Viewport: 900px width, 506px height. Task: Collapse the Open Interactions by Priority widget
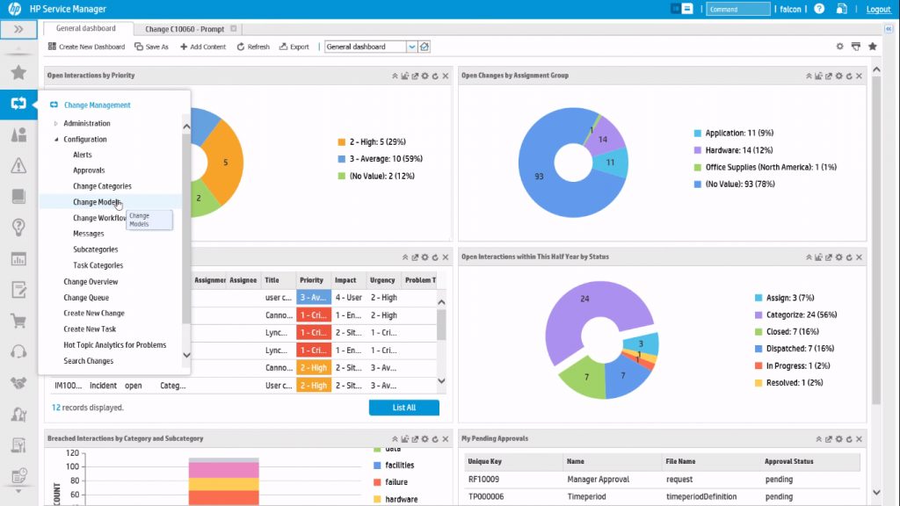394,76
